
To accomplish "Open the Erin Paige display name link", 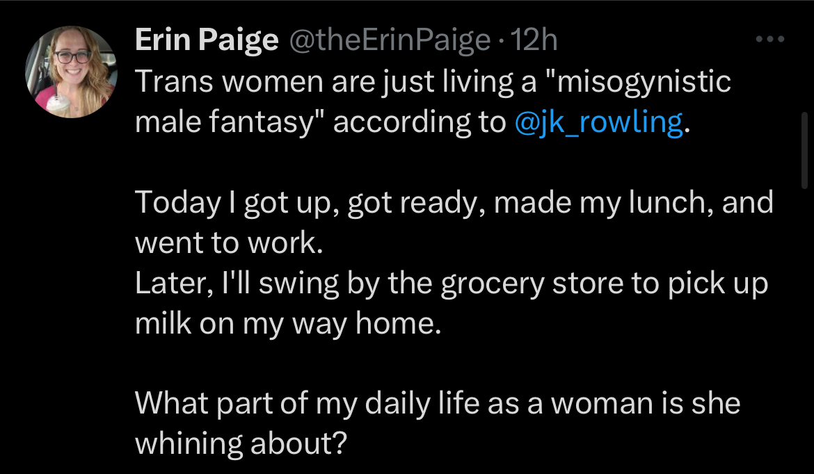I will [x=207, y=40].
